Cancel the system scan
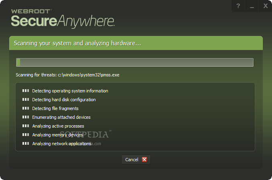Image resolution: width=272 pixels, height=180 pixels. pyautogui.click(x=136, y=160)
